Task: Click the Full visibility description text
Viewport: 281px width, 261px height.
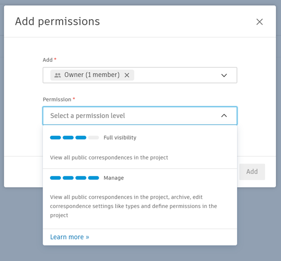Action: click(109, 157)
